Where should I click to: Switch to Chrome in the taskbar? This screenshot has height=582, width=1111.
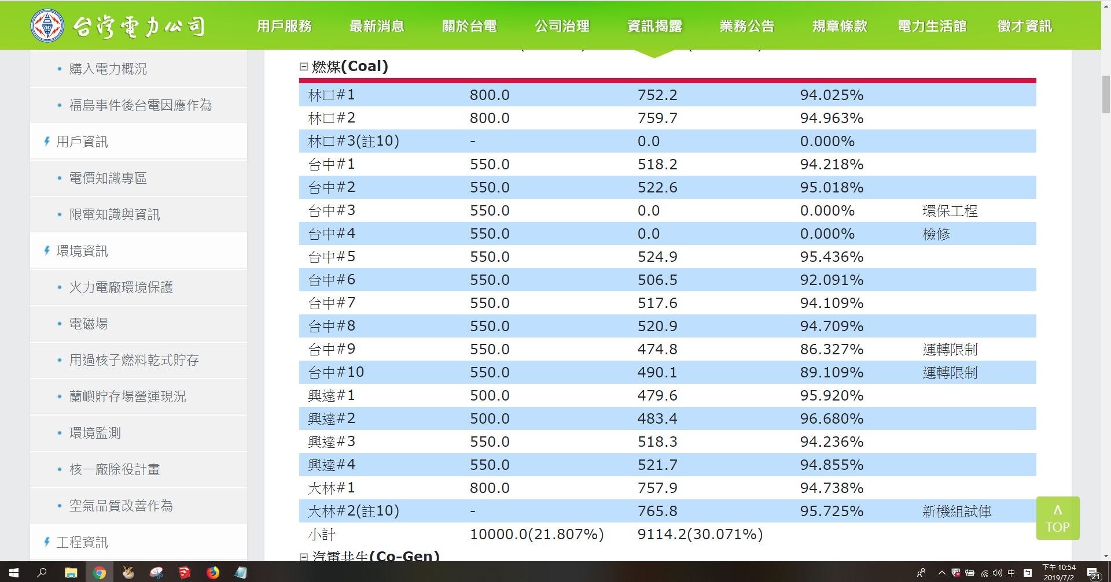(100, 573)
